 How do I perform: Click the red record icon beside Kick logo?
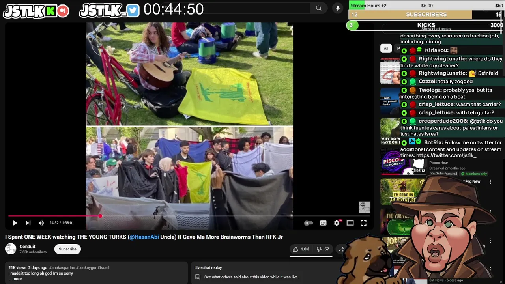[x=63, y=11]
